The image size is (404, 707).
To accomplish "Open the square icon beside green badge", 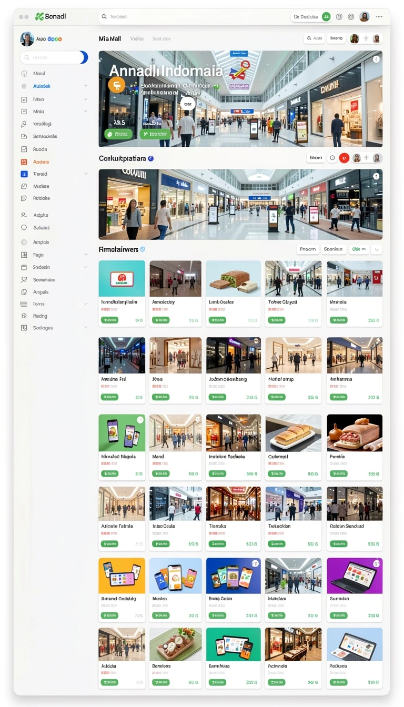I will (x=339, y=17).
